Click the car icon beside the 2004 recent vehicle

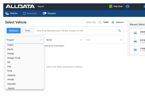pos(135,33)
